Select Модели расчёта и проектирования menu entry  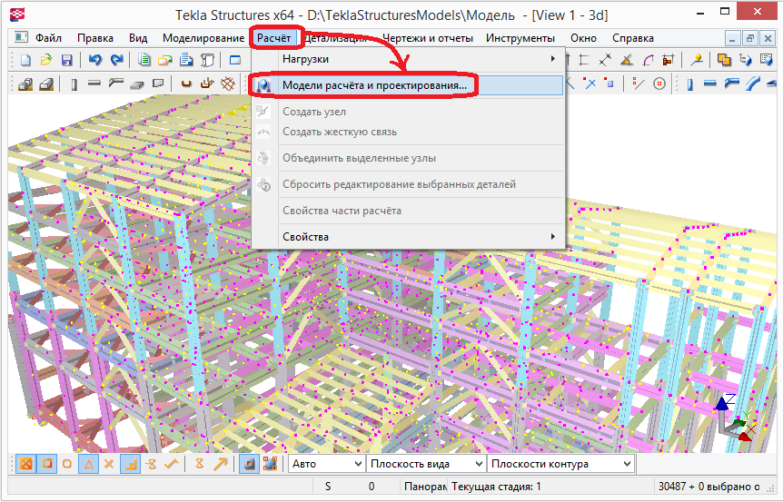[409, 85]
